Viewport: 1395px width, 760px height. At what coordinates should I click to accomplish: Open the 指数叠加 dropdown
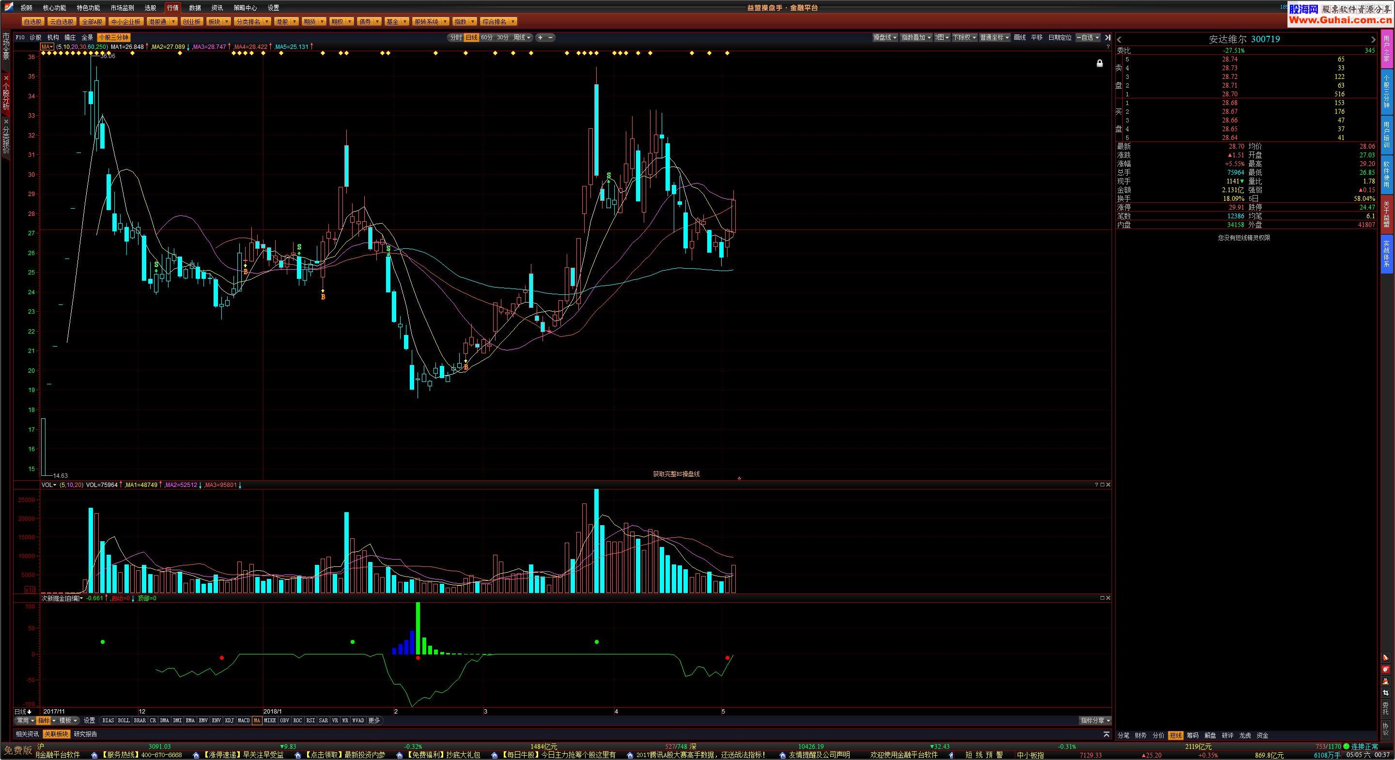(916, 37)
